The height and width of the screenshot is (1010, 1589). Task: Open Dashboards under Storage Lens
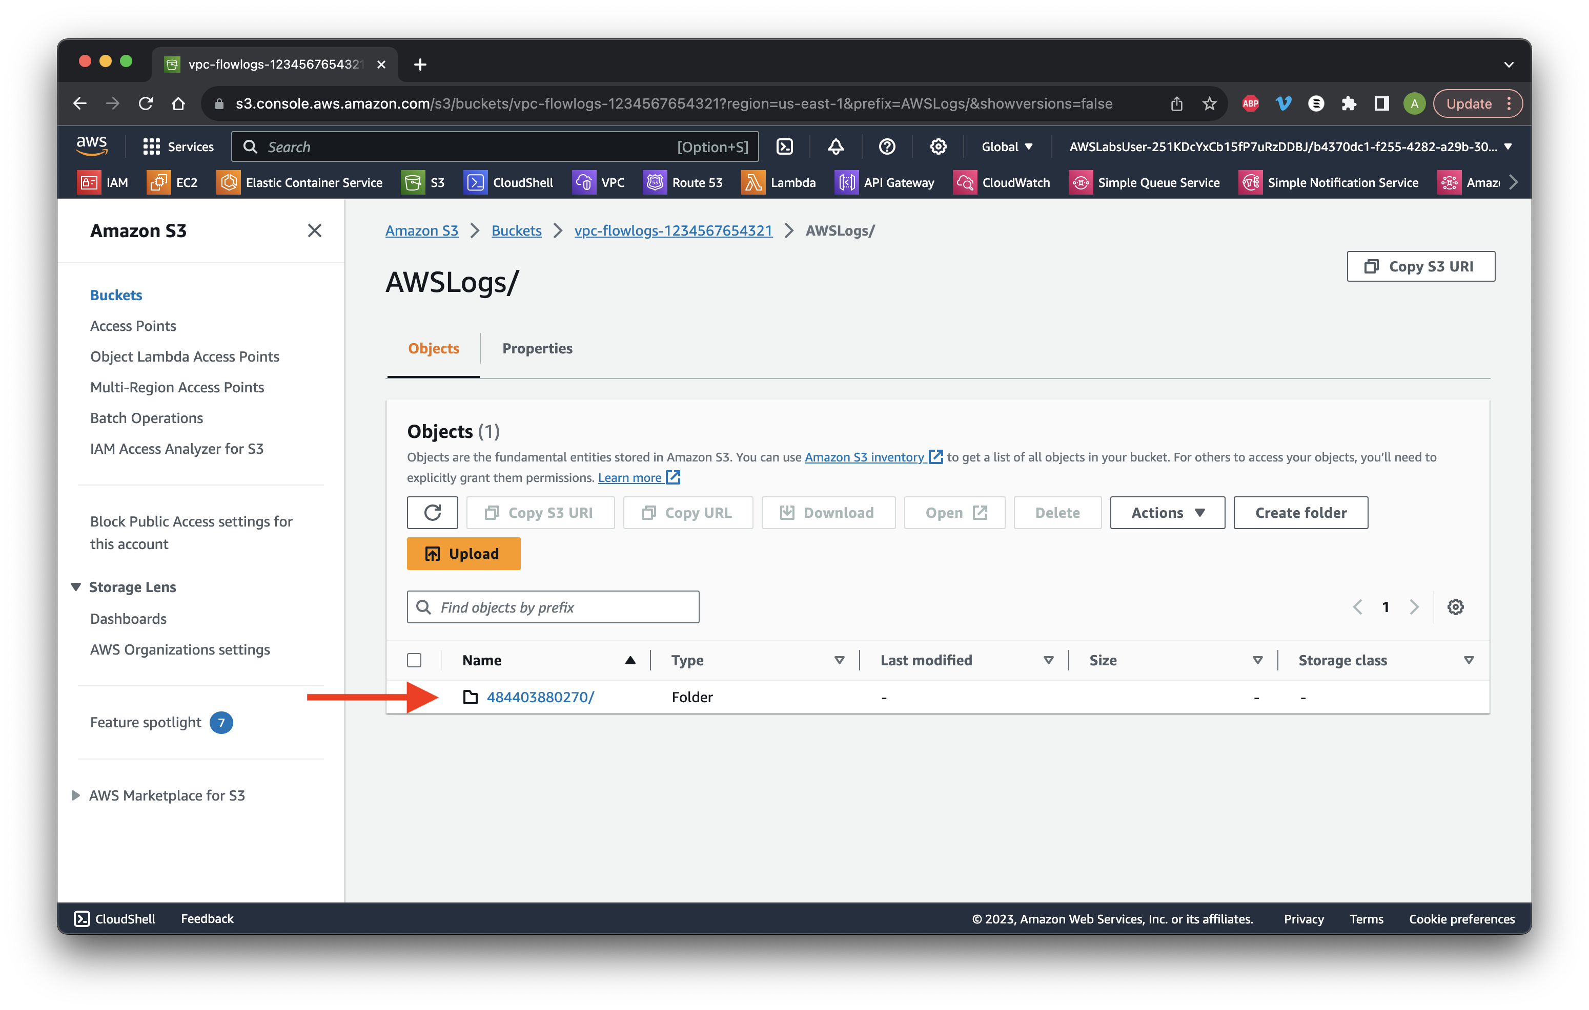point(128,618)
